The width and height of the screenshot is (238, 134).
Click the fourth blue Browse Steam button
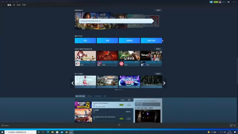151,40
